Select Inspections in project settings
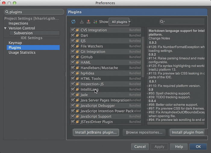Image resolution: width=211 pixels, height=153 pixels. pyautogui.click(x=18, y=23)
